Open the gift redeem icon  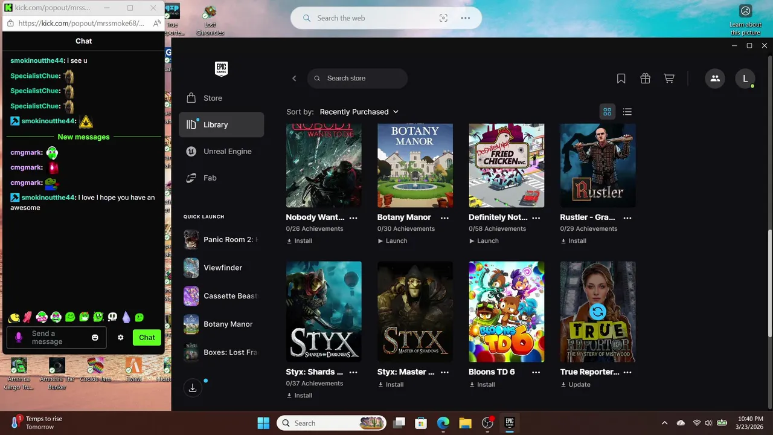coord(645,79)
